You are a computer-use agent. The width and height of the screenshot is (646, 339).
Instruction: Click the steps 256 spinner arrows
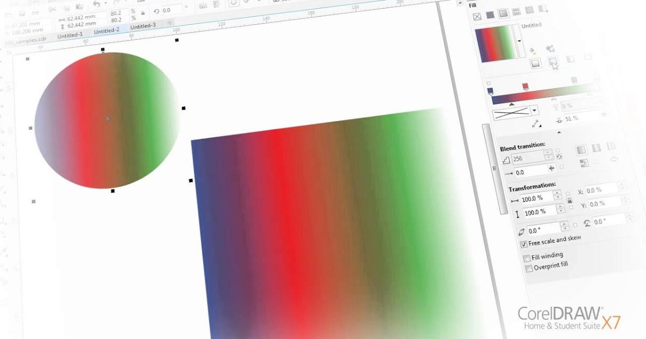[548, 154]
